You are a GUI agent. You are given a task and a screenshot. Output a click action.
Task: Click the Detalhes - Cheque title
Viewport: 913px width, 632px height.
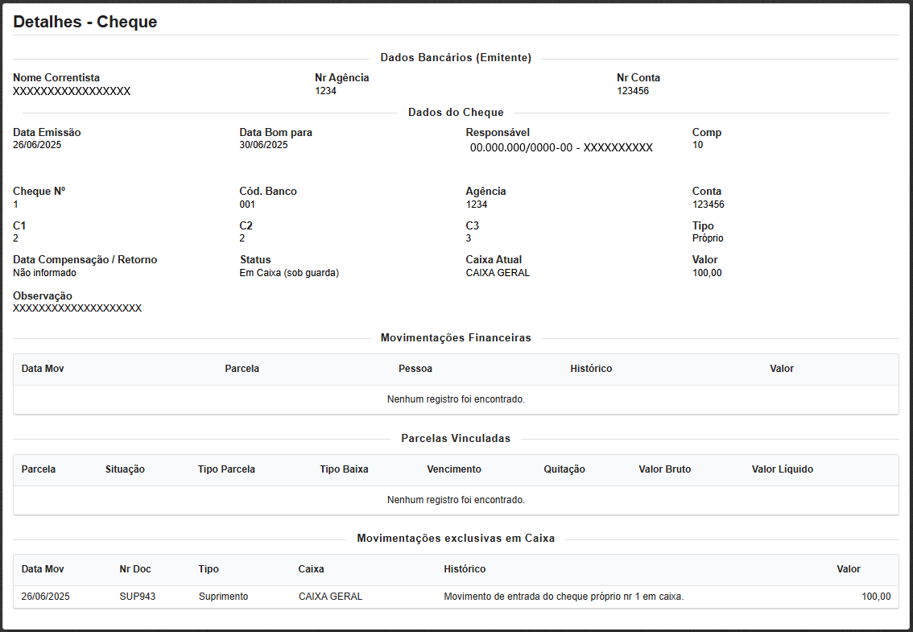point(85,22)
